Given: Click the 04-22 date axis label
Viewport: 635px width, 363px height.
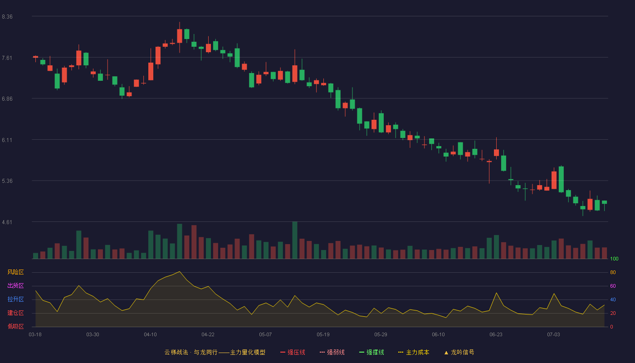Looking at the screenshot, I should click(x=208, y=334).
